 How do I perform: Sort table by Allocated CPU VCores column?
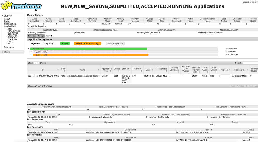pyautogui.click(x=186, y=70)
